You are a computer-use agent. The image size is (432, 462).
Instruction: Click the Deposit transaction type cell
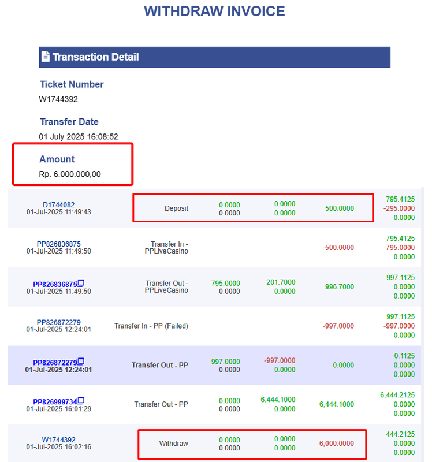tap(177, 208)
